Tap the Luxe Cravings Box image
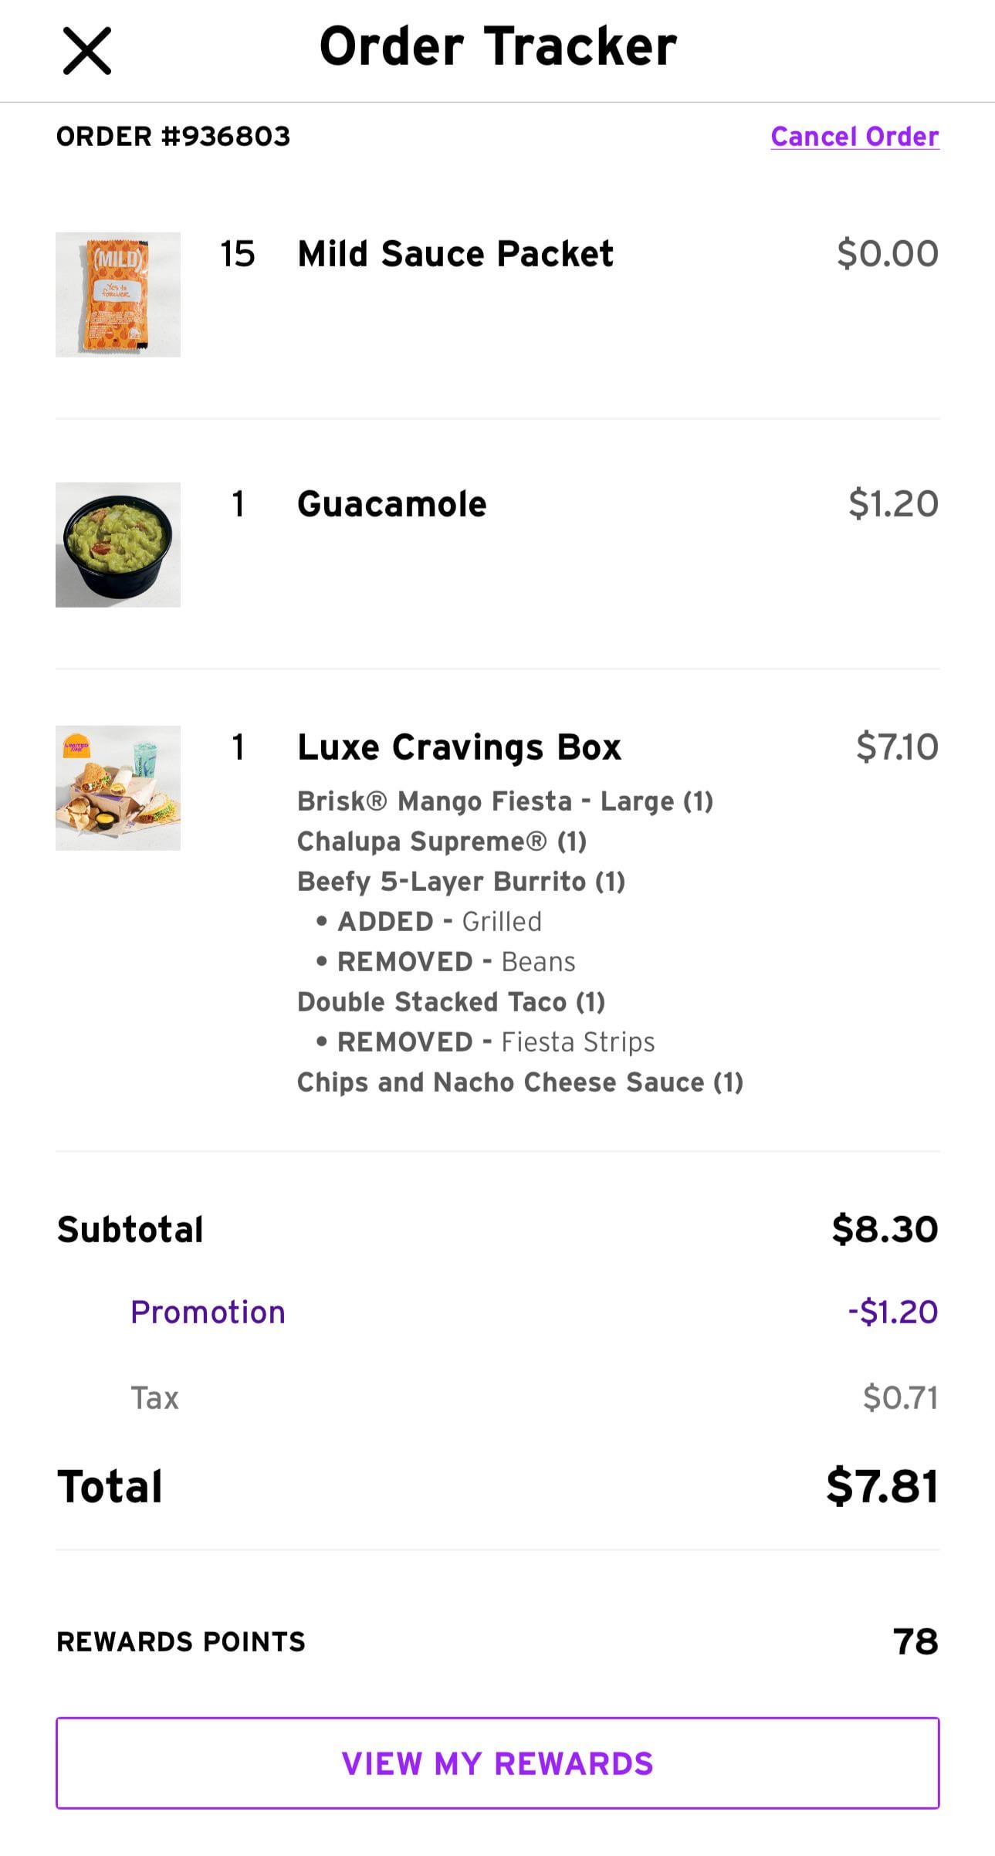Image resolution: width=995 pixels, height=1856 pixels. click(x=118, y=787)
